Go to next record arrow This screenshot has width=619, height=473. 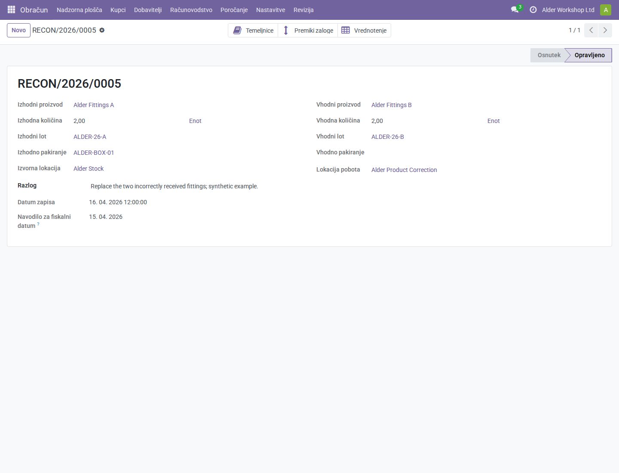click(605, 30)
